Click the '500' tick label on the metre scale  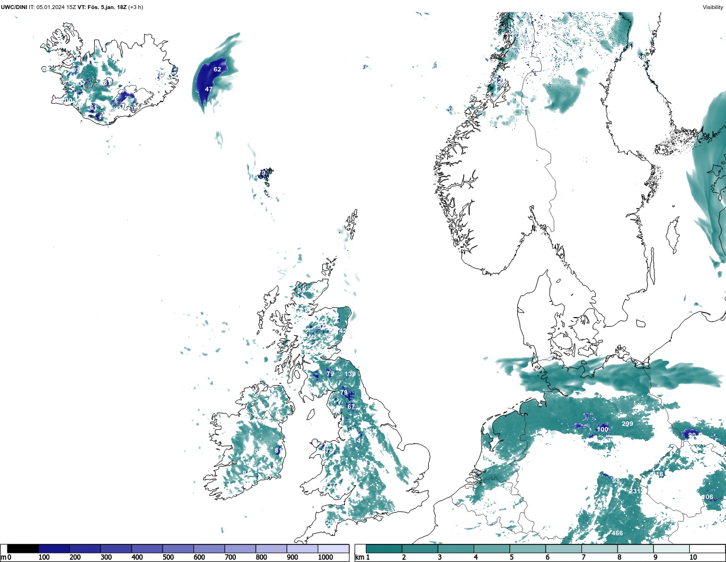point(168,557)
